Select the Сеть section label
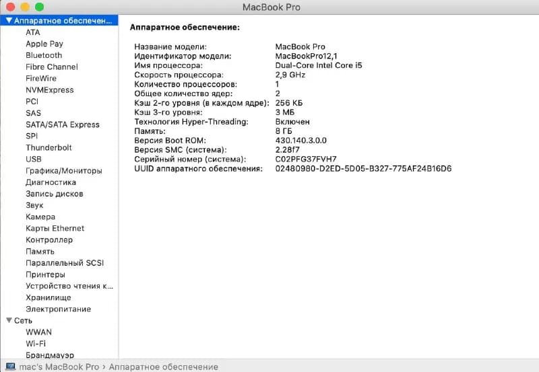Image resolution: width=539 pixels, height=372 pixels. pyautogui.click(x=23, y=320)
